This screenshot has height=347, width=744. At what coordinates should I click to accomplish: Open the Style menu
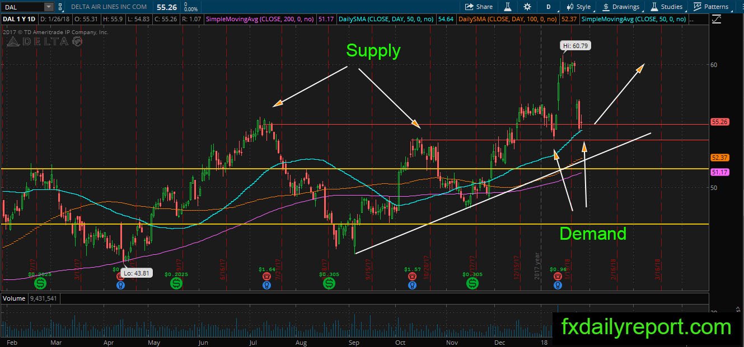tap(578, 7)
